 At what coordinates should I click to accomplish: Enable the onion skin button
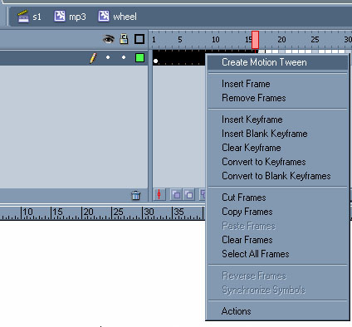pyautogui.click(x=176, y=194)
